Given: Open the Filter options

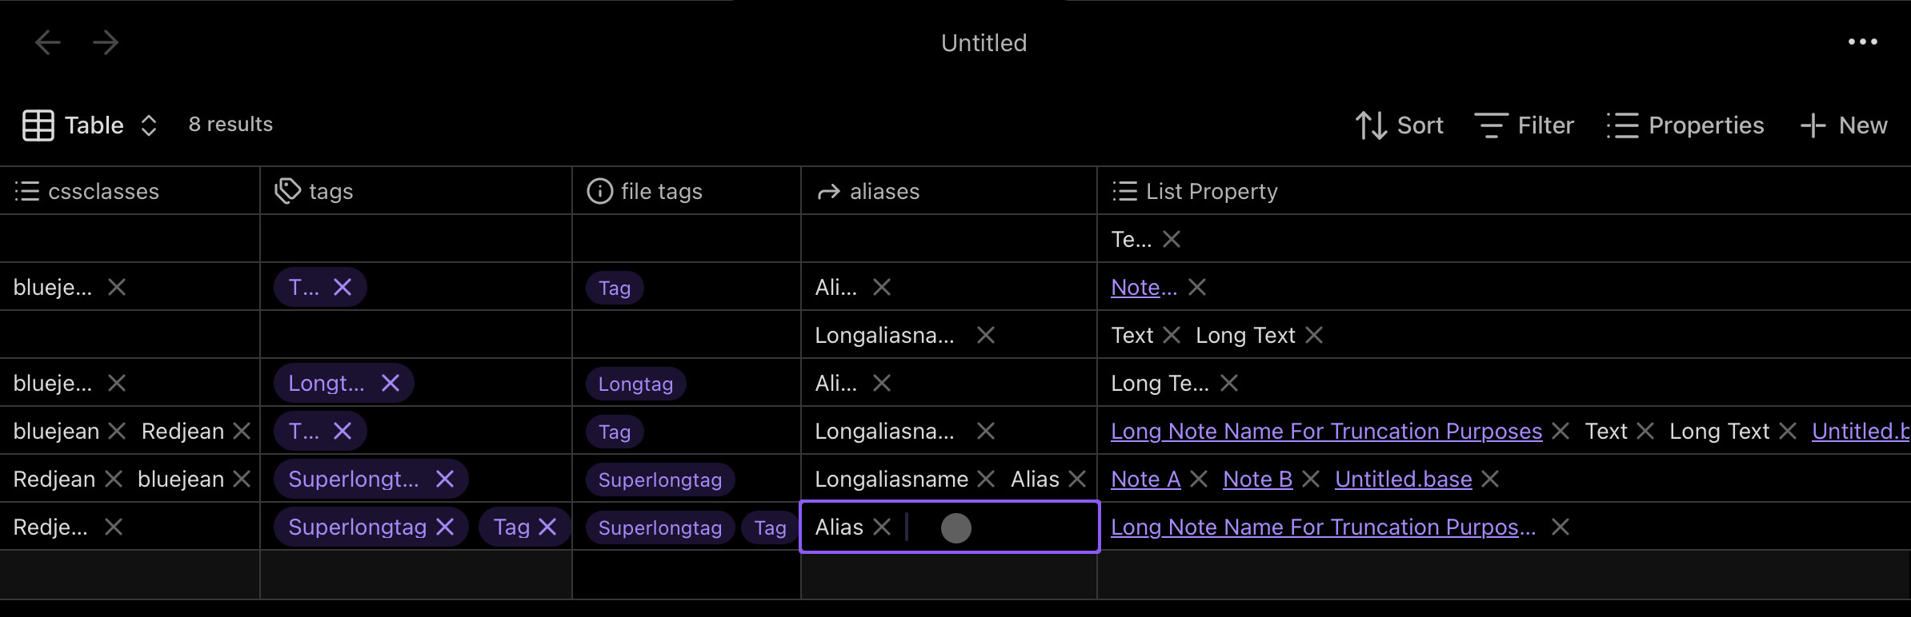Looking at the screenshot, I should click(1524, 125).
